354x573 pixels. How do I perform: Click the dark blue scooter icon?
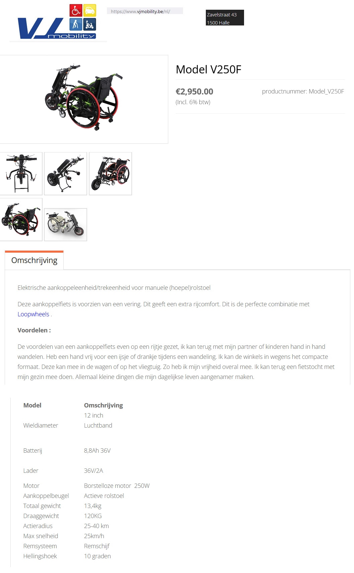(90, 24)
